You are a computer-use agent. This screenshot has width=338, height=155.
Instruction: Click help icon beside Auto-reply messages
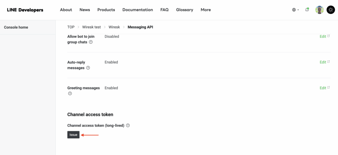pos(88,68)
